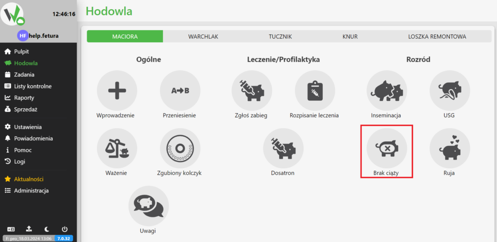Screen dimensions: 497x242
Task: Toggle dark mode moon icon
Action: point(47,229)
